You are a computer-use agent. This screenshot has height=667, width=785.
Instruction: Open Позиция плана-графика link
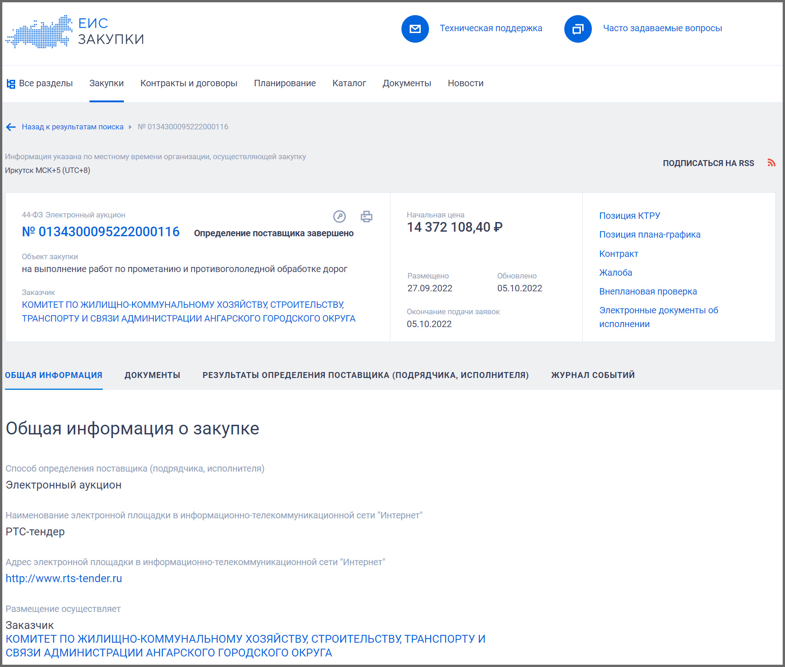pyautogui.click(x=650, y=234)
